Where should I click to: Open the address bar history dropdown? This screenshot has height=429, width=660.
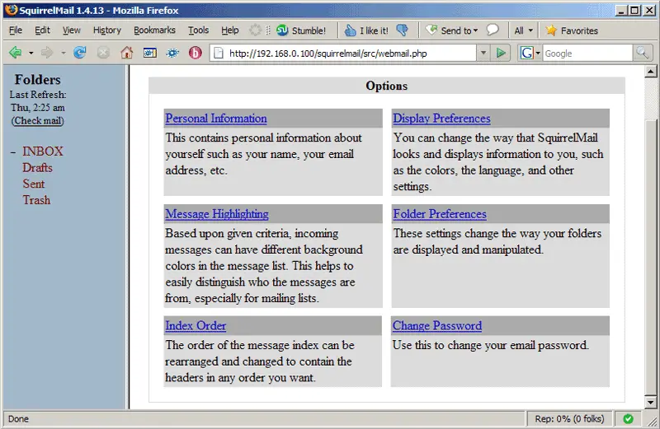click(x=483, y=53)
